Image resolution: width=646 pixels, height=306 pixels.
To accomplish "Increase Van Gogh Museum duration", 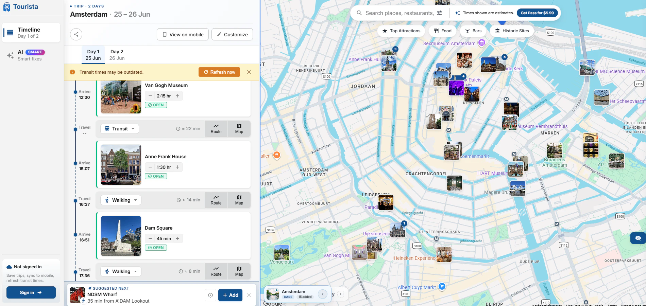I will click(177, 96).
